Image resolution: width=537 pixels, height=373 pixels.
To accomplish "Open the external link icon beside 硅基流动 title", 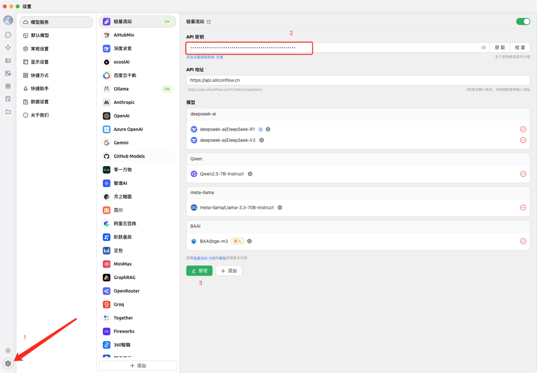I will pos(209,22).
